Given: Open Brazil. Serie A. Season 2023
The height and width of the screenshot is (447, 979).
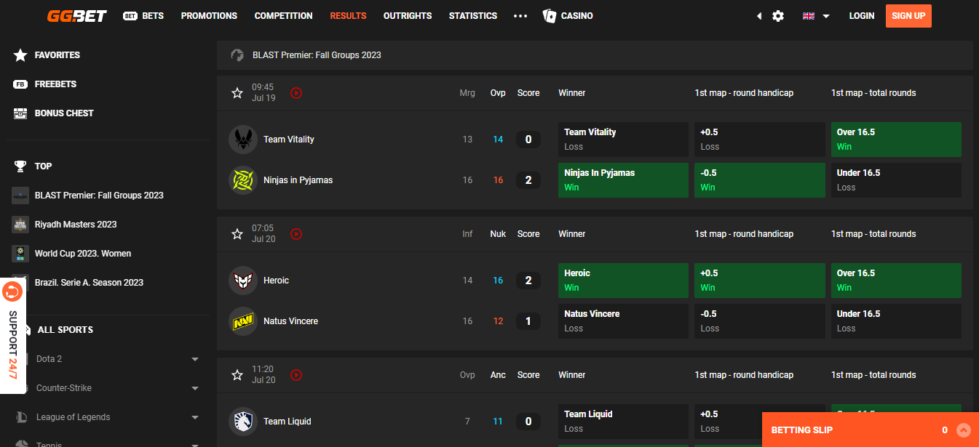Looking at the screenshot, I should tap(89, 283).
